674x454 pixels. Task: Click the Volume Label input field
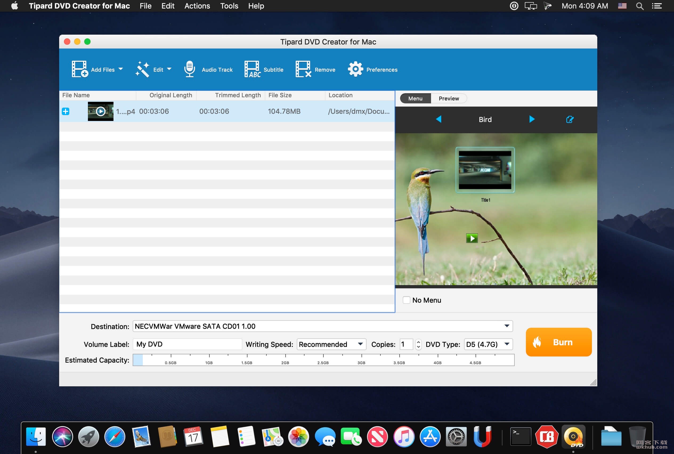coord(187,344)
